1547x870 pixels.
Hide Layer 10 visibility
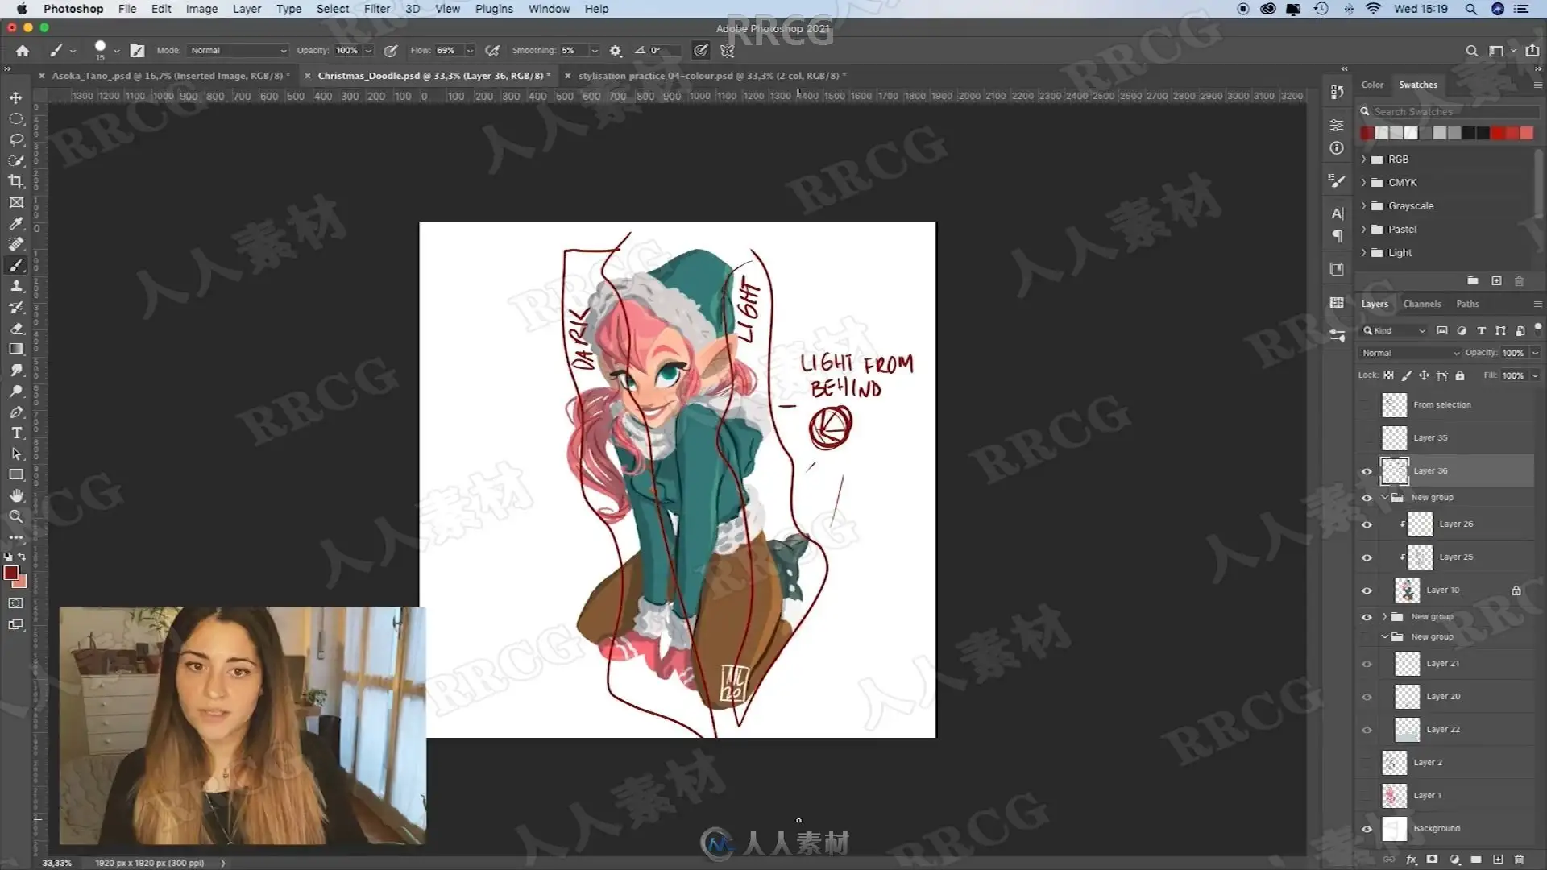pyautogui.click(x=1367, y=590)
